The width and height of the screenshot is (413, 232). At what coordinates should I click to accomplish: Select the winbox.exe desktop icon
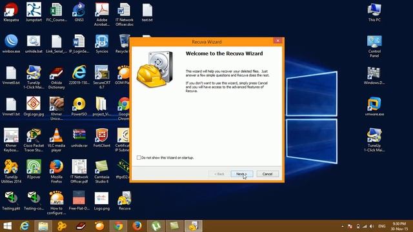[x=11, y=44]
